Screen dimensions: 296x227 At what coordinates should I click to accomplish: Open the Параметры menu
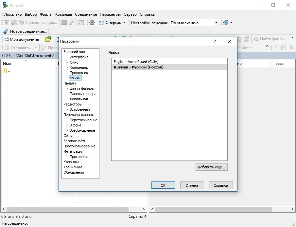tap(110, 14)
